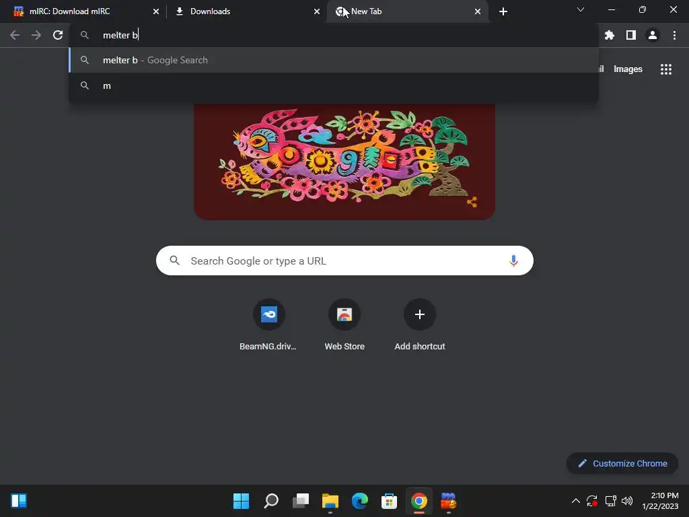Click the Google Doodle image
Viewport: 689px width, 517px height.
coord(344,161)
